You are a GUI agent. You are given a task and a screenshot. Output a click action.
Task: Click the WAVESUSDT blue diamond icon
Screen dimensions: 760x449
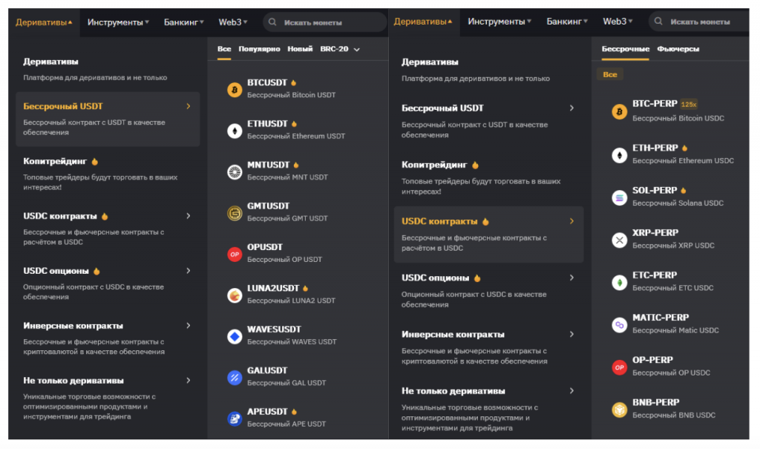tap(235, 337)
